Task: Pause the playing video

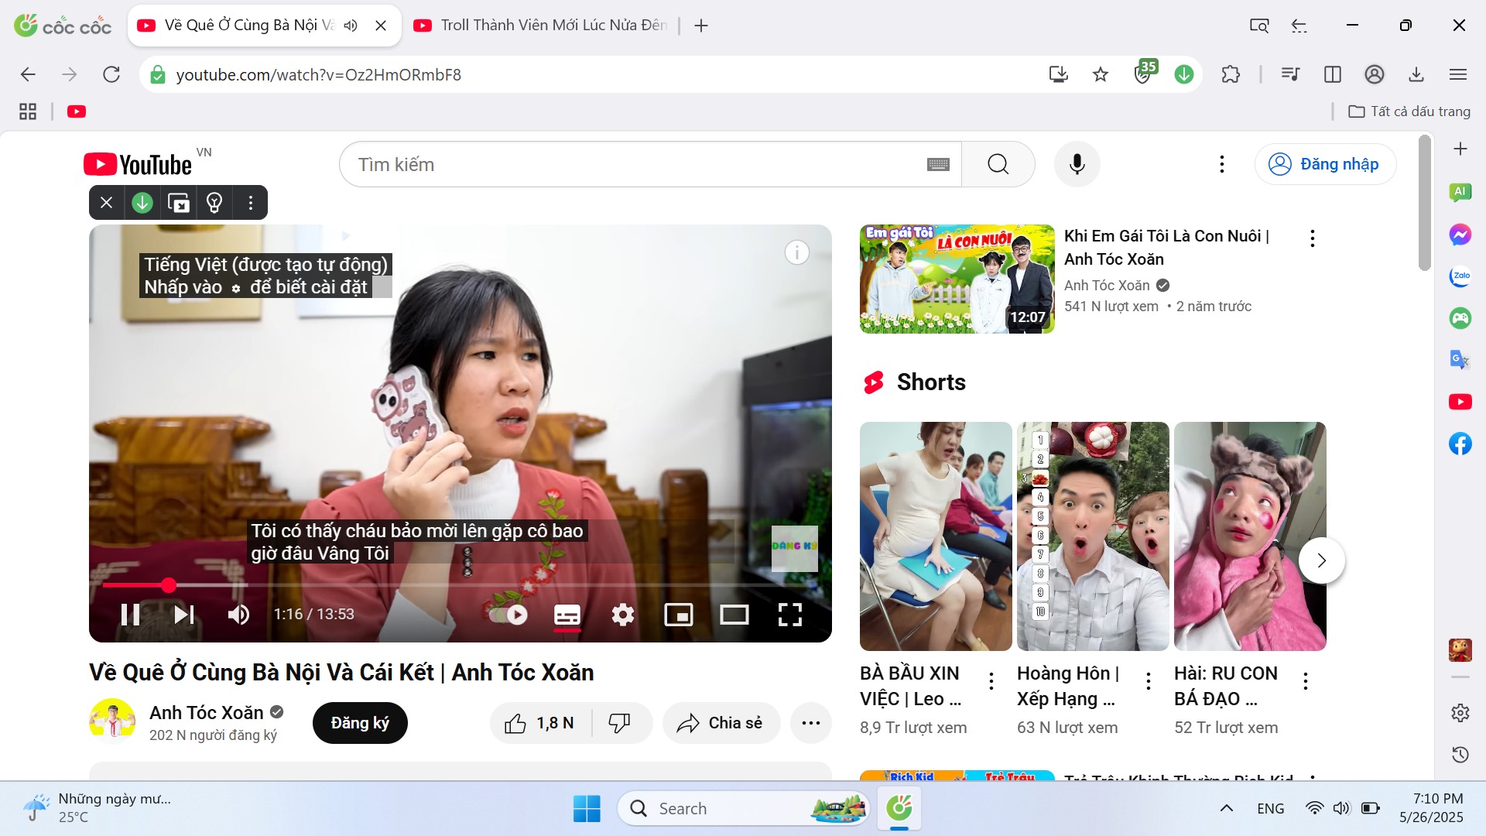Action: click(130, 615)
